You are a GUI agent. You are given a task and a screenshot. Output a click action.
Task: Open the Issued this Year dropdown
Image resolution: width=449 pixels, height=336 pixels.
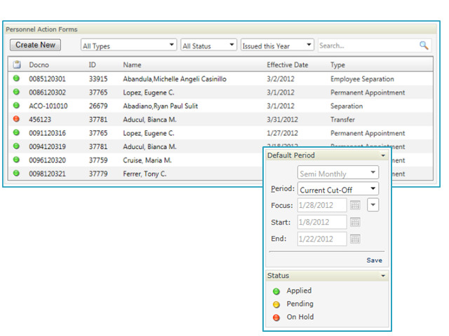point(277,45)
